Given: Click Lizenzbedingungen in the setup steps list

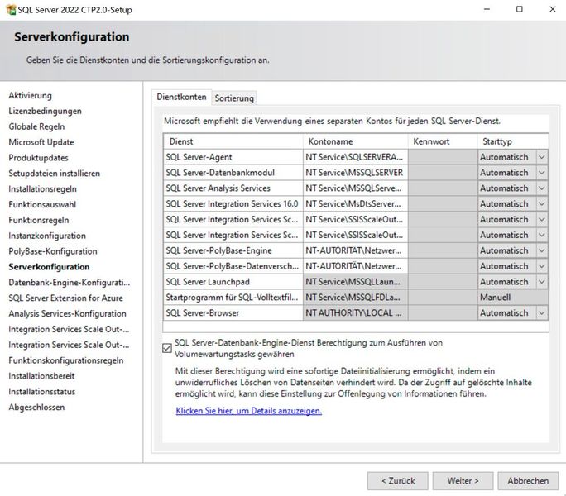Looking at the screenshot, I should 46,111.
